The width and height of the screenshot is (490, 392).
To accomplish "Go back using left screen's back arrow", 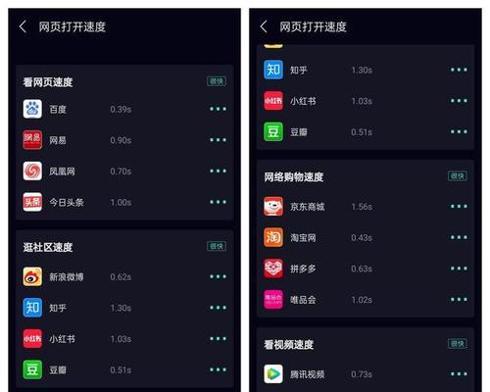I will tap(23, 26).
